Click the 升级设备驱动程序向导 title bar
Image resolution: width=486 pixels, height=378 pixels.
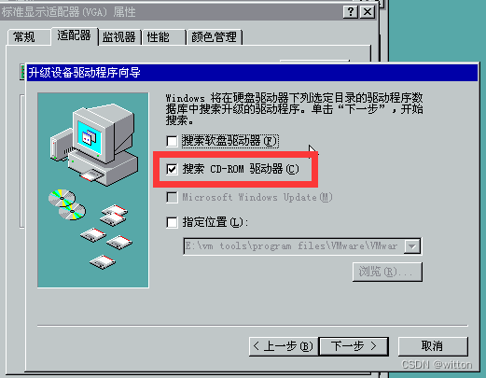pyautogui.click(x=252, y=73)
